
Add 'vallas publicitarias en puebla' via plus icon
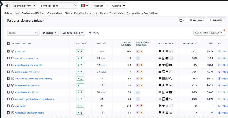coord(13,113)
